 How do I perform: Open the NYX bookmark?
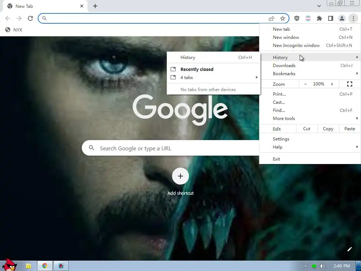click(x=14, y=30)
